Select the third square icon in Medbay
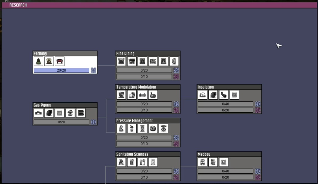Image resolution: width=318 pixels, height=184 pixels. coord(223,162)
